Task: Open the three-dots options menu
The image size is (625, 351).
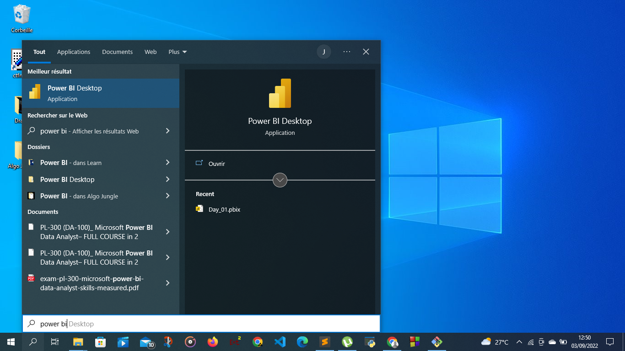Action: point(347,52)
